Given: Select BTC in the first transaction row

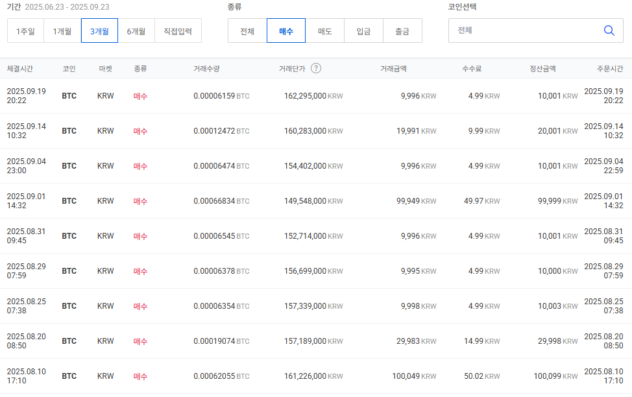Looking at the screenshot, I should click(69, 95).
